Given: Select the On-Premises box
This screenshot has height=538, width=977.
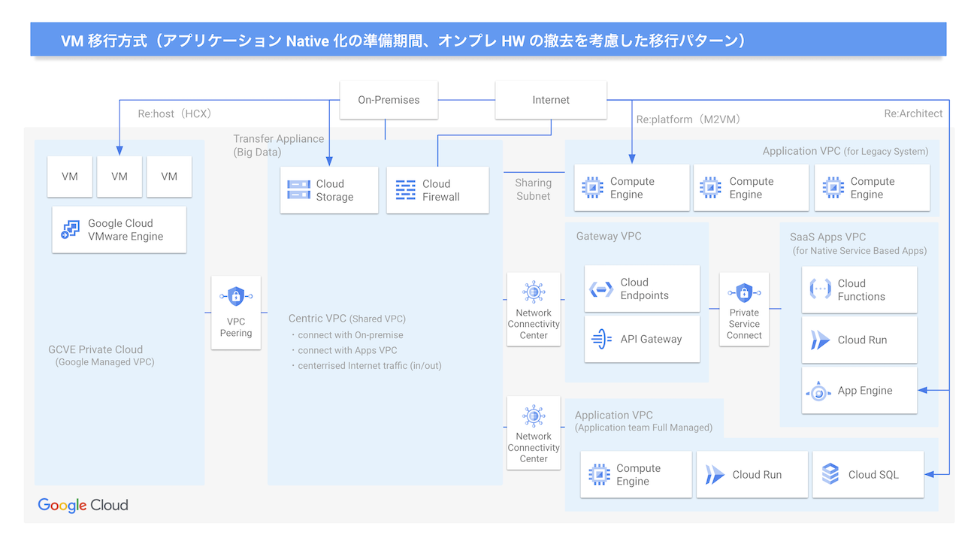Looking at the screenshot, I should [x=389, y=100].
